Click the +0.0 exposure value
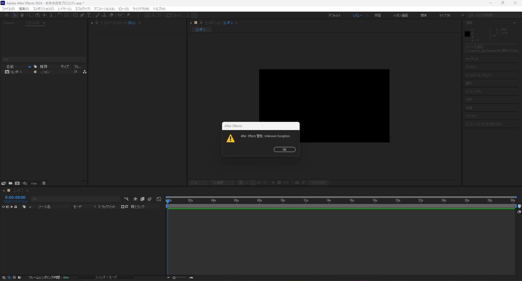Image resolution: width=522 pixels, height=281 pixels. [x=285, y=183]
